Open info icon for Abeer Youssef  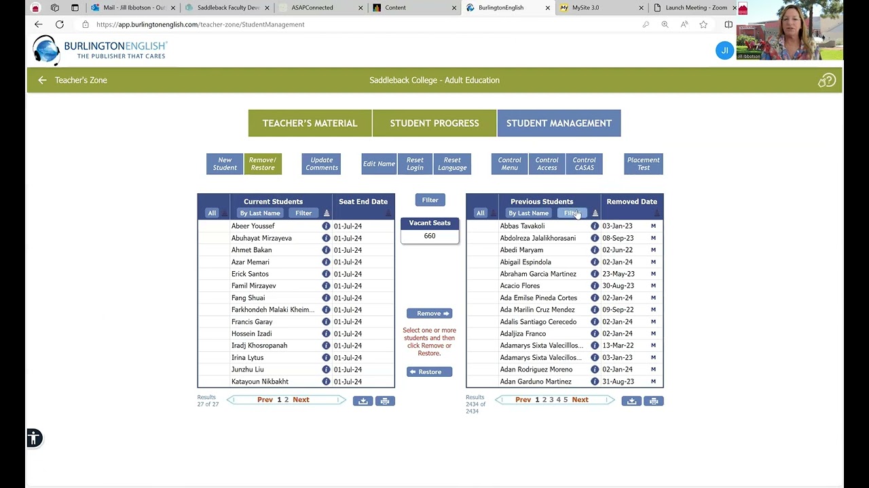pos(326,226)
